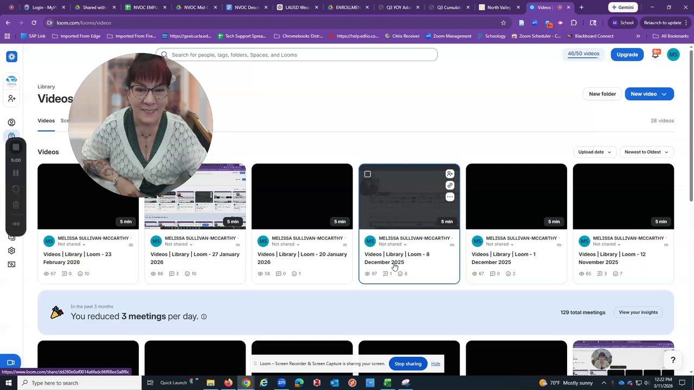
Task: Expand the Upload date sort dropdown
Action: pos(595,152)
